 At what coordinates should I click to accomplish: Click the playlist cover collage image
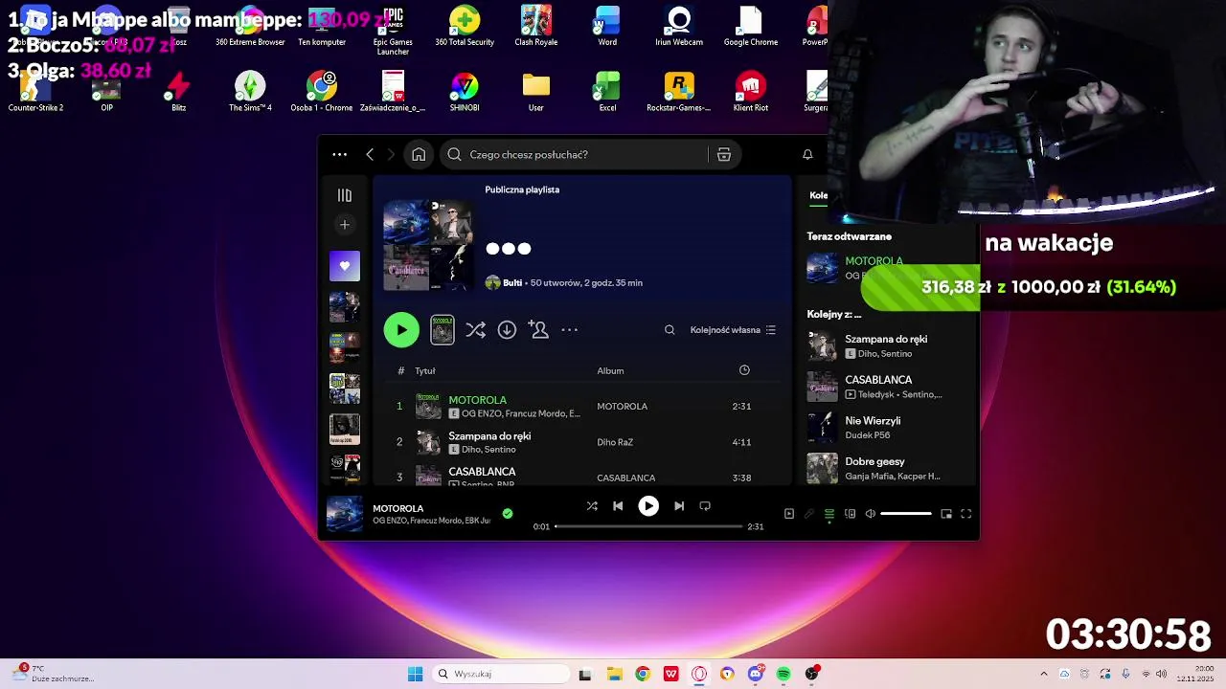tap(428, 245)
